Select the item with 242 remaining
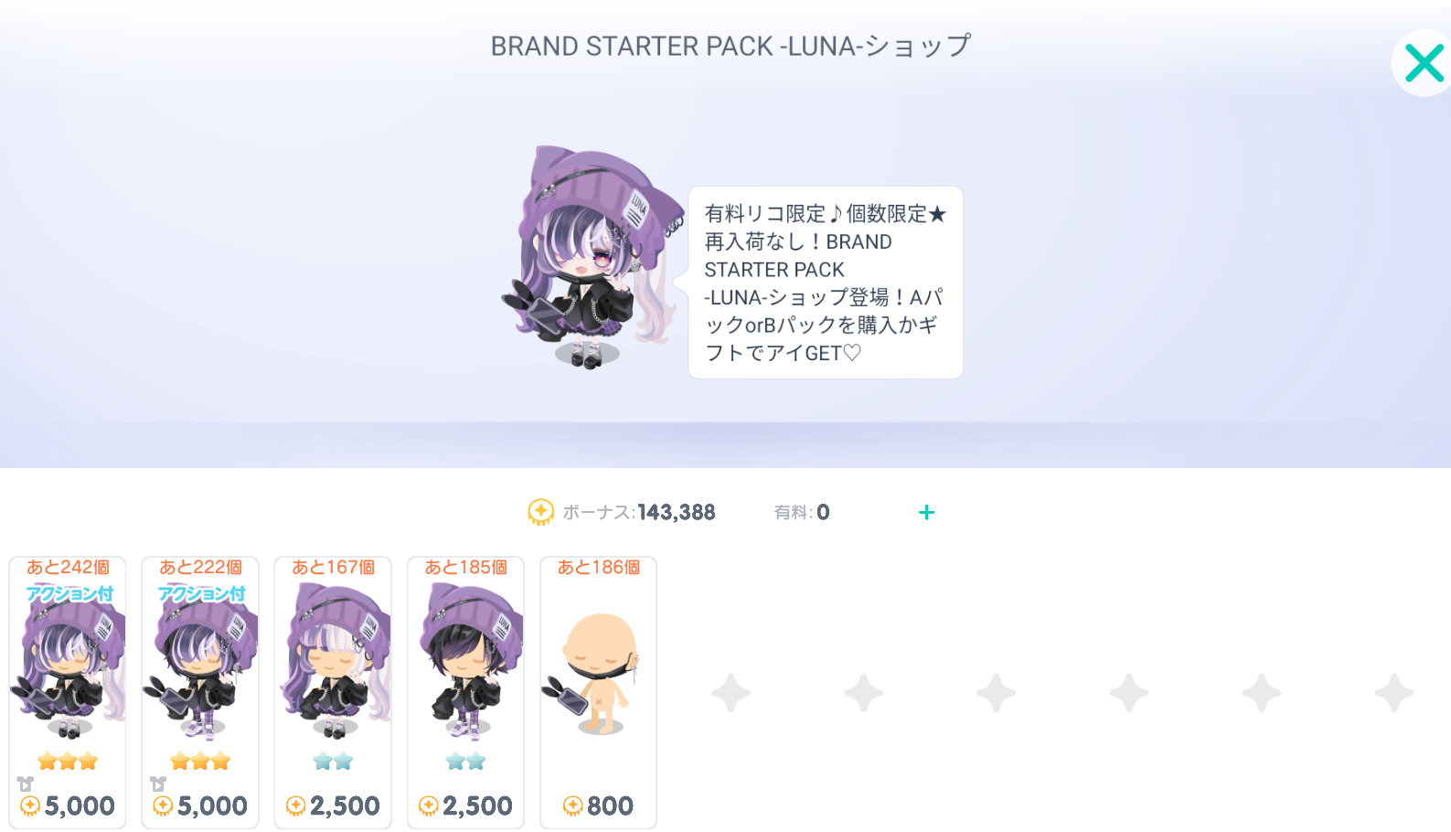Image resolution: width=1451 pixels, height=832 pixels. click(x=68, y=692)
